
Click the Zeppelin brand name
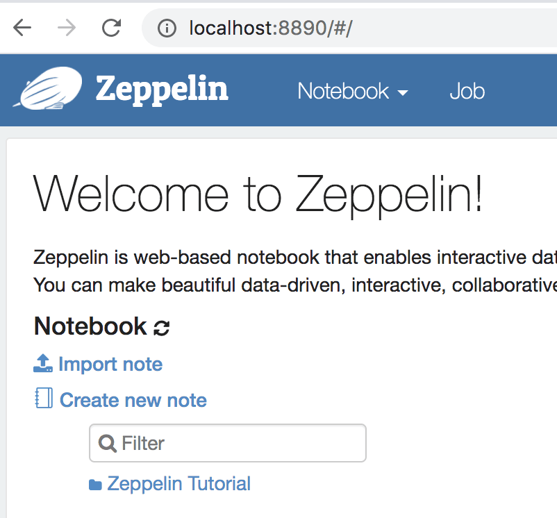point(162,89)
